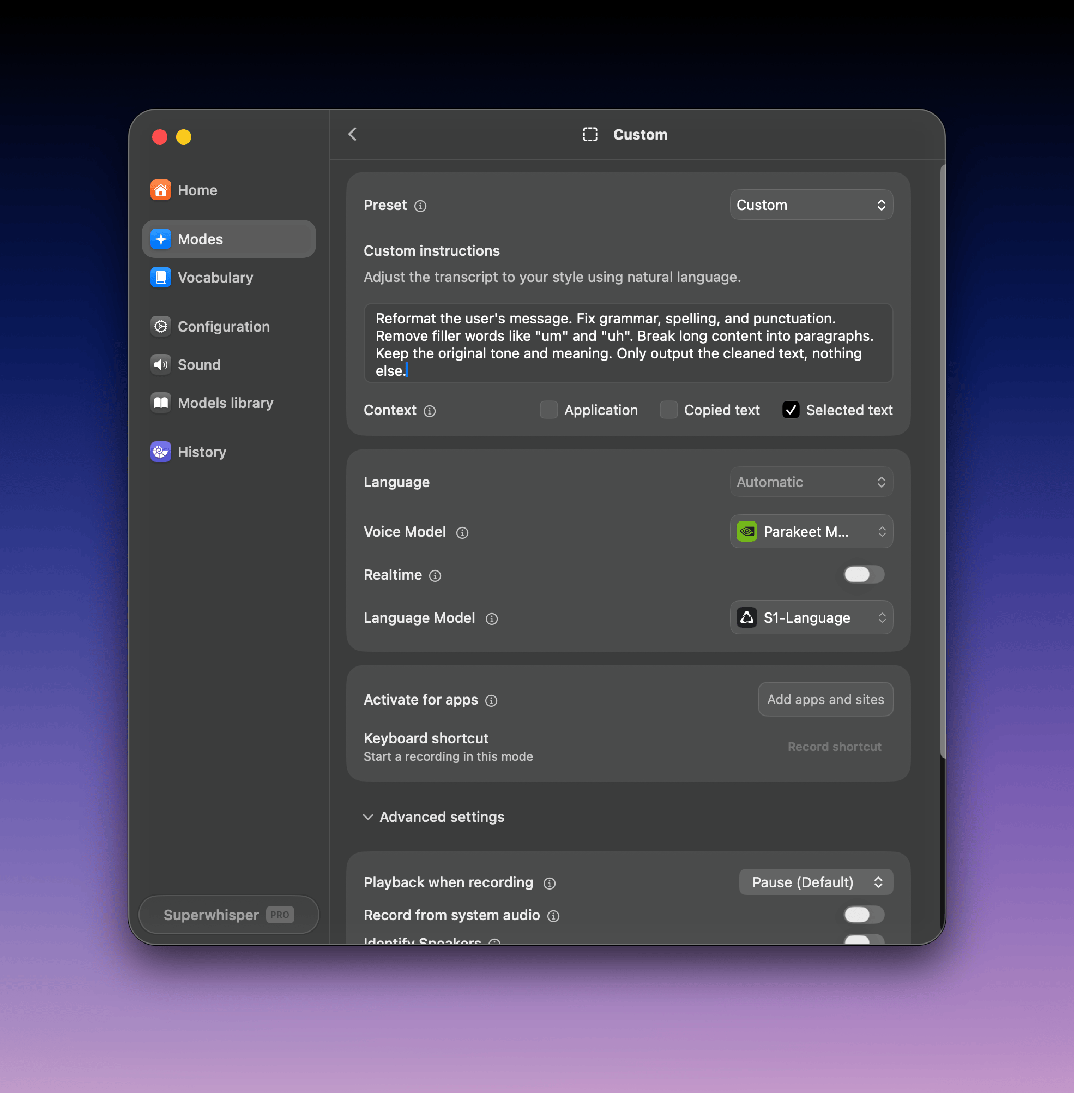Enable the Copied text context checkbox

[x=668, y=410]
